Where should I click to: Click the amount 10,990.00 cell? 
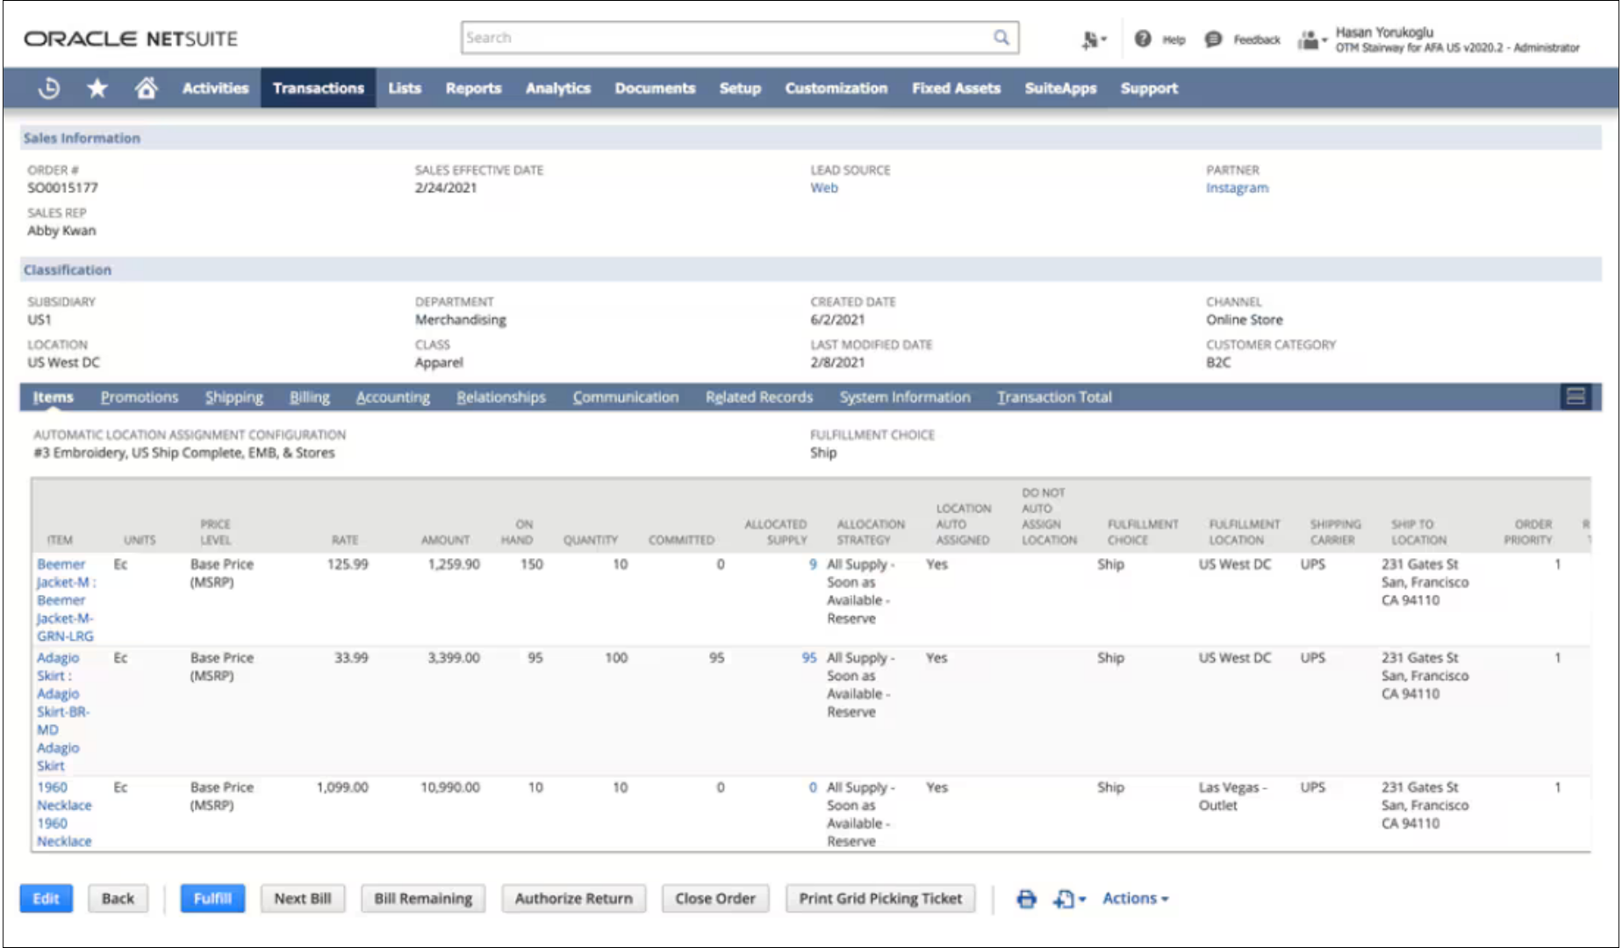click(x=449, y=787)
